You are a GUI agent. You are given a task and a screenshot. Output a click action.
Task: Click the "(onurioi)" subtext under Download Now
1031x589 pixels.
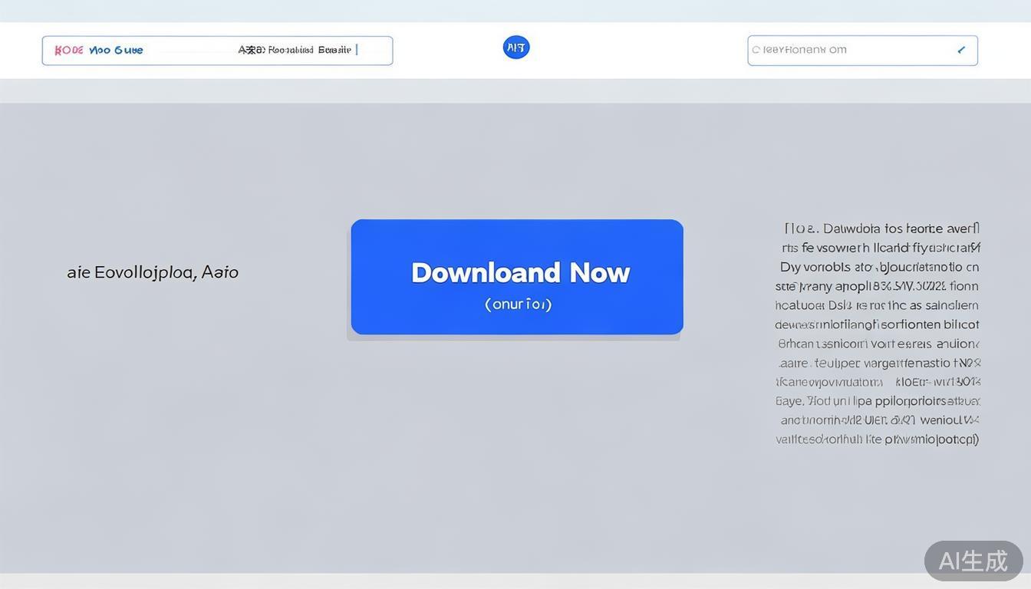518,304
